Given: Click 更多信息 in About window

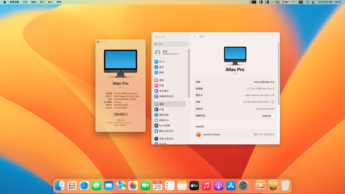Looking at the screenshot, I should (120, 114).
